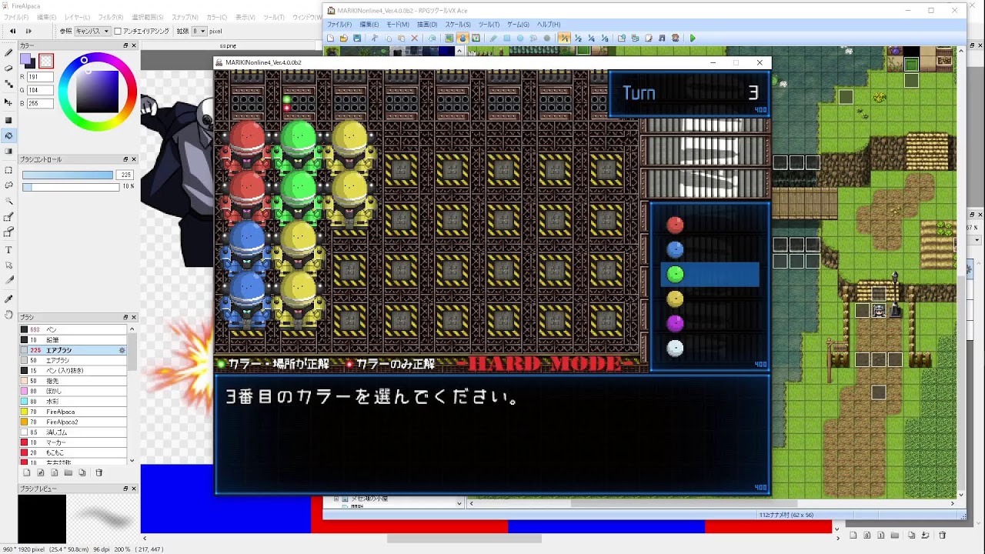
Task: Toggle the アンチエイリアシング checkbox
Action: 118,32
